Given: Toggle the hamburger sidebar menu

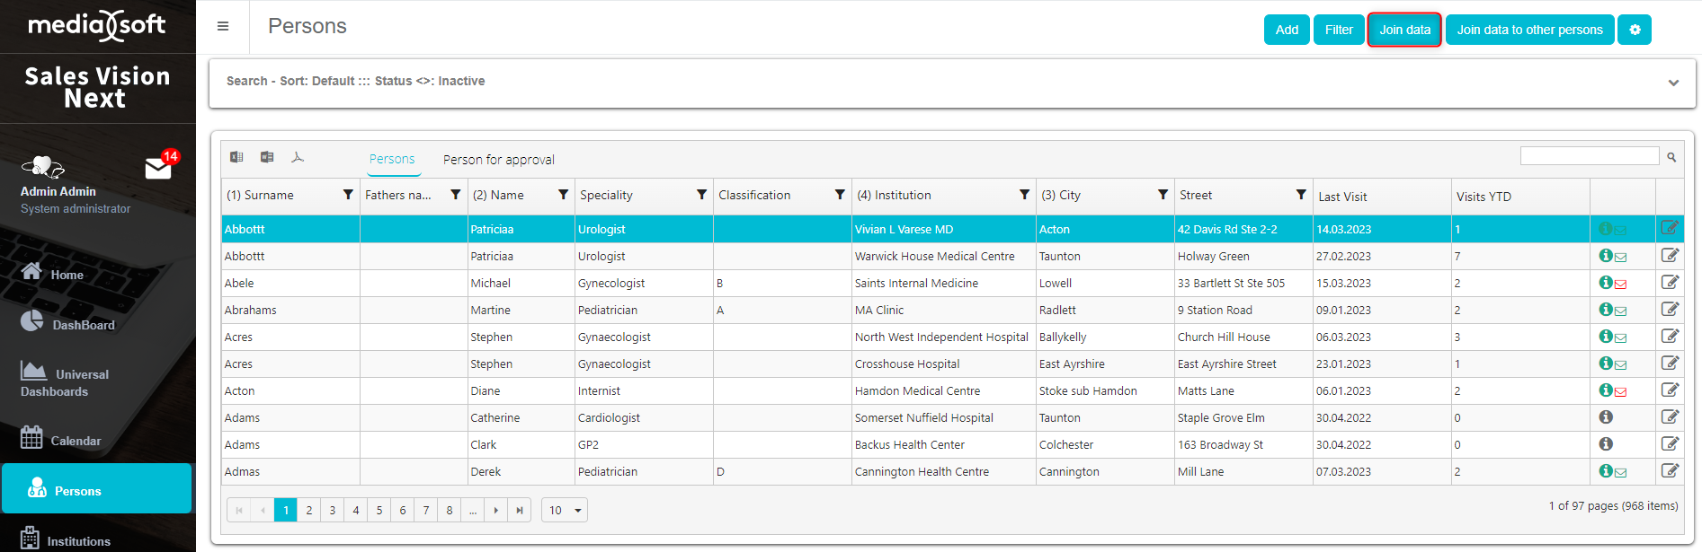Looking at the screenshot, I should pos(223,27).
